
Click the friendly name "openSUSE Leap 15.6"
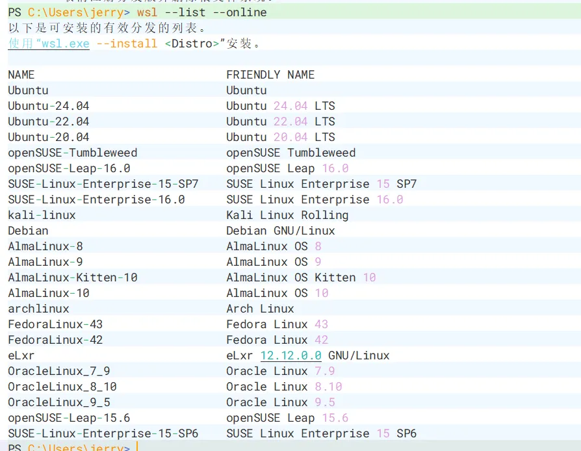coord(287,418)
